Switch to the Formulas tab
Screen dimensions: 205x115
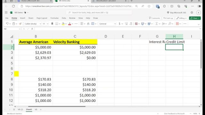point(54,18)
